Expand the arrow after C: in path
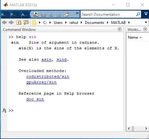149x139 pixels. 50,22
